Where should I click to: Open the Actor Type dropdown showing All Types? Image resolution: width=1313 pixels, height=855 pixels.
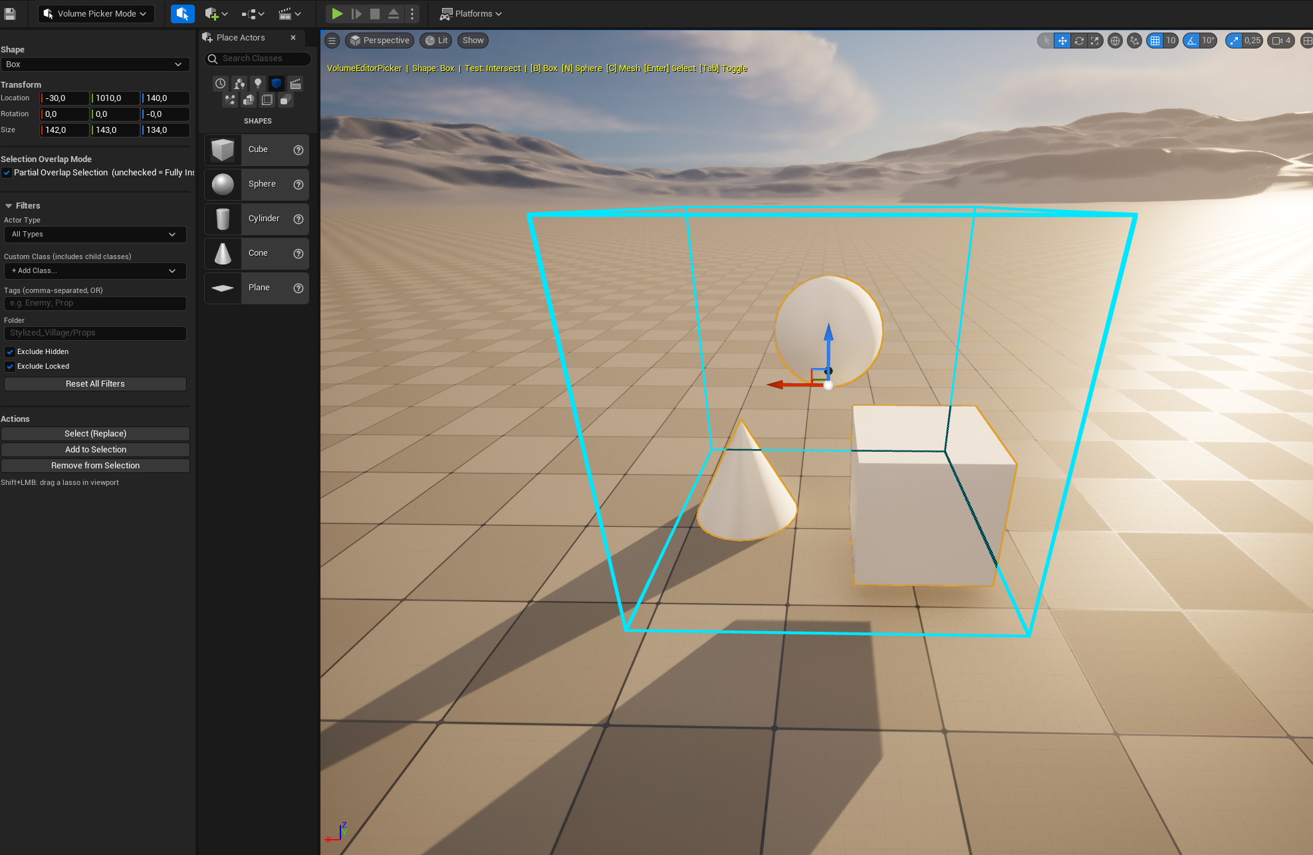[95, 234]
